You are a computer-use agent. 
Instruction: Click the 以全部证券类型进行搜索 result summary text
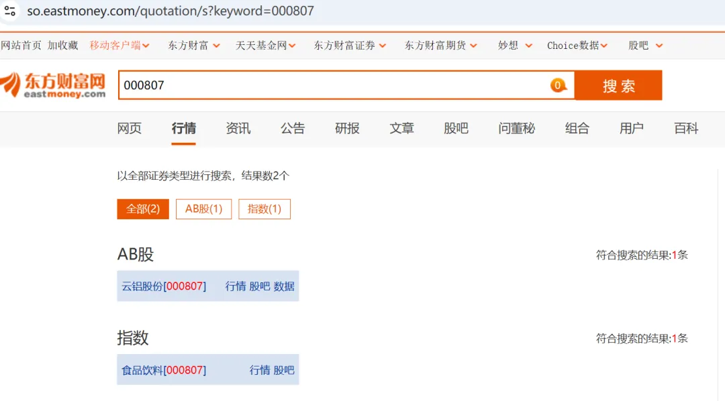point(203,176)
